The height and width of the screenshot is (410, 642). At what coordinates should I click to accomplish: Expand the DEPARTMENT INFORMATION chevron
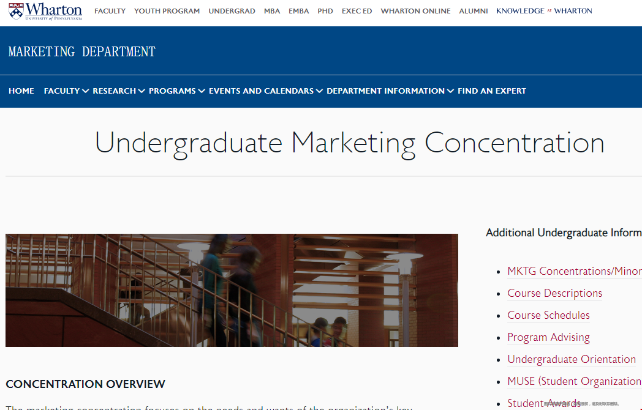coord(450,91)
